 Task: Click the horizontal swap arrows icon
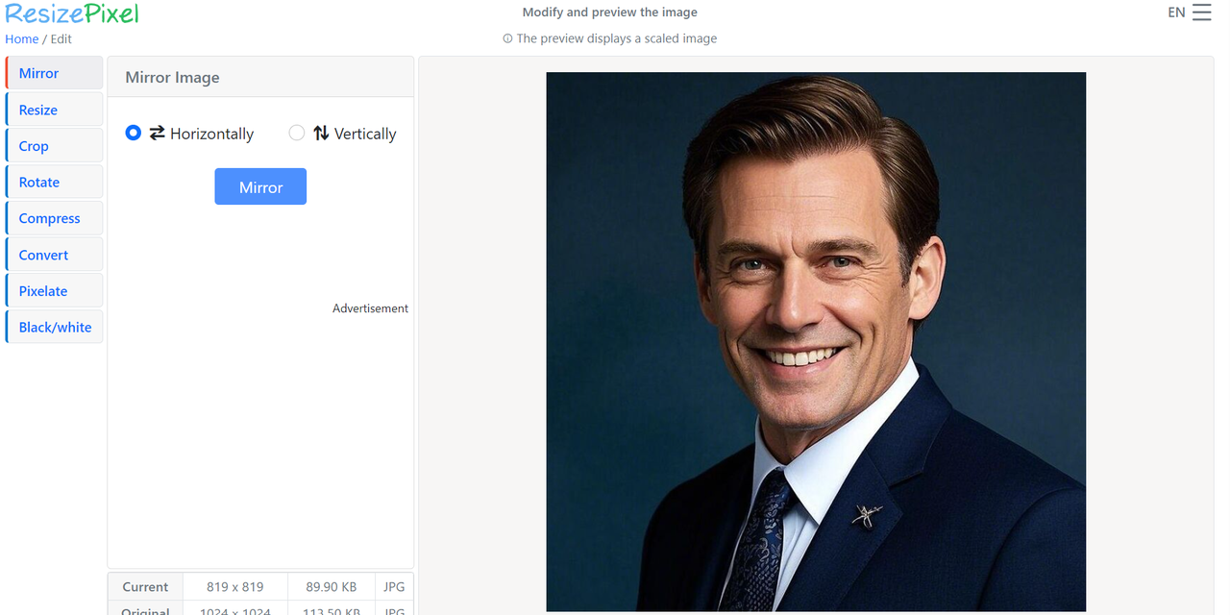[158, 134]
